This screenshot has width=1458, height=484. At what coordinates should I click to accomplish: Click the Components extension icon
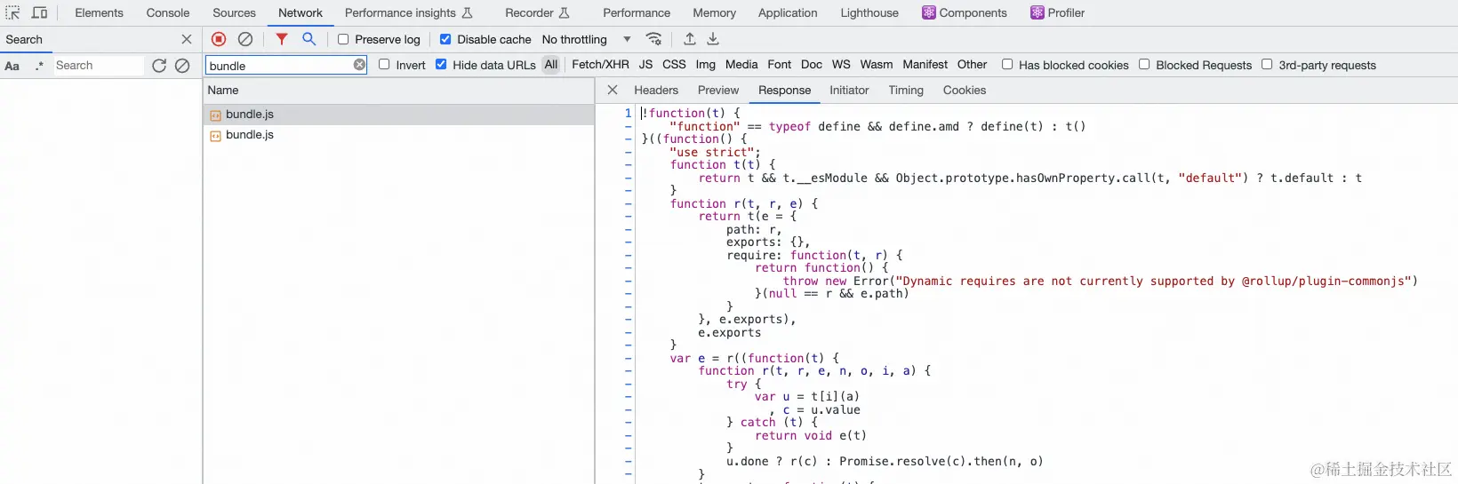[929, 12]
